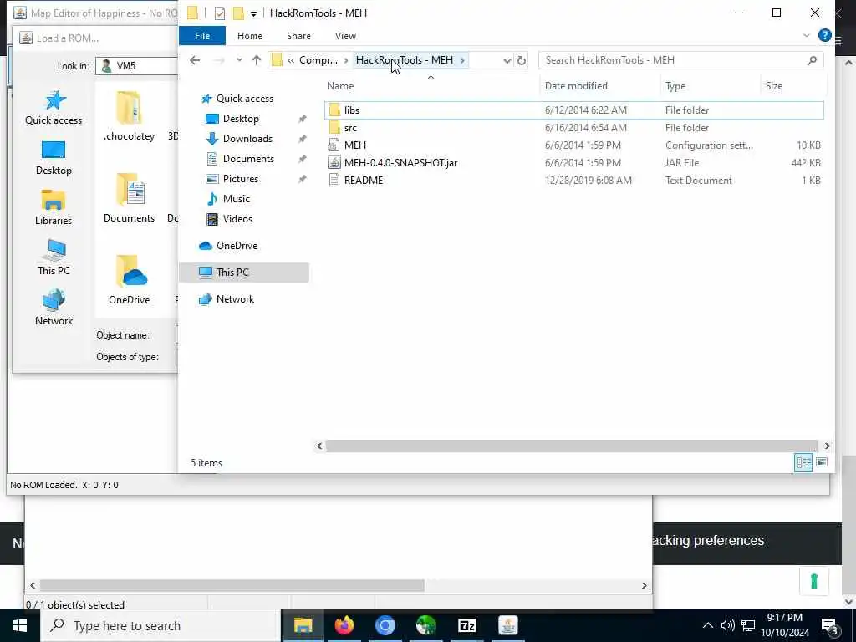Click File Explorer taskbar icon
The height and width of the screenshot is (642, 856).
[x=303, y=625]
